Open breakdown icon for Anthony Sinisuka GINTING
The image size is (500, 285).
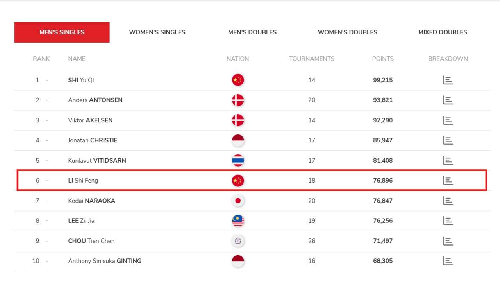coord(448,261)
